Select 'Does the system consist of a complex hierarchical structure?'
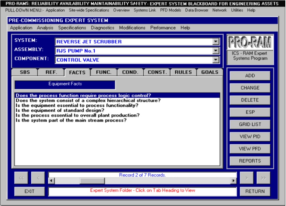286x206 pixels. click(x=117, y=100)
